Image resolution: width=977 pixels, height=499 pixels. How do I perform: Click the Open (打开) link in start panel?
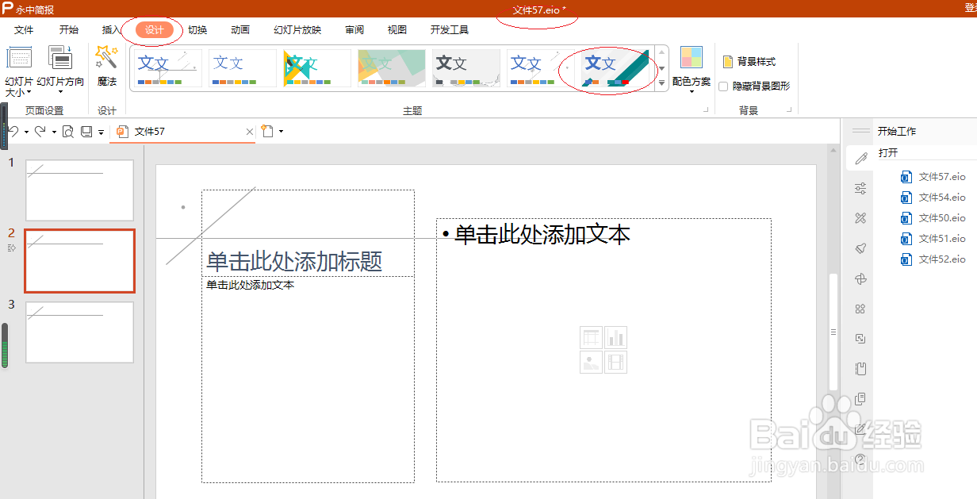coord(889,152)
